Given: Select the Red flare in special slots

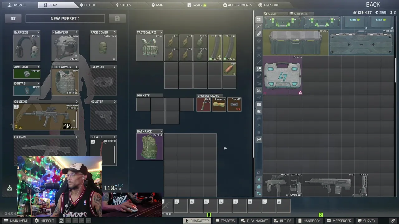Looking at the screenshot, I should 204,104.
